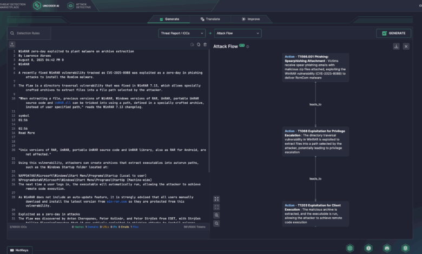Image resolution: width=422 pixels, height=254 pixels.
Task: Click the dollar hexagon icon at bottom
Action: (368, 248)
